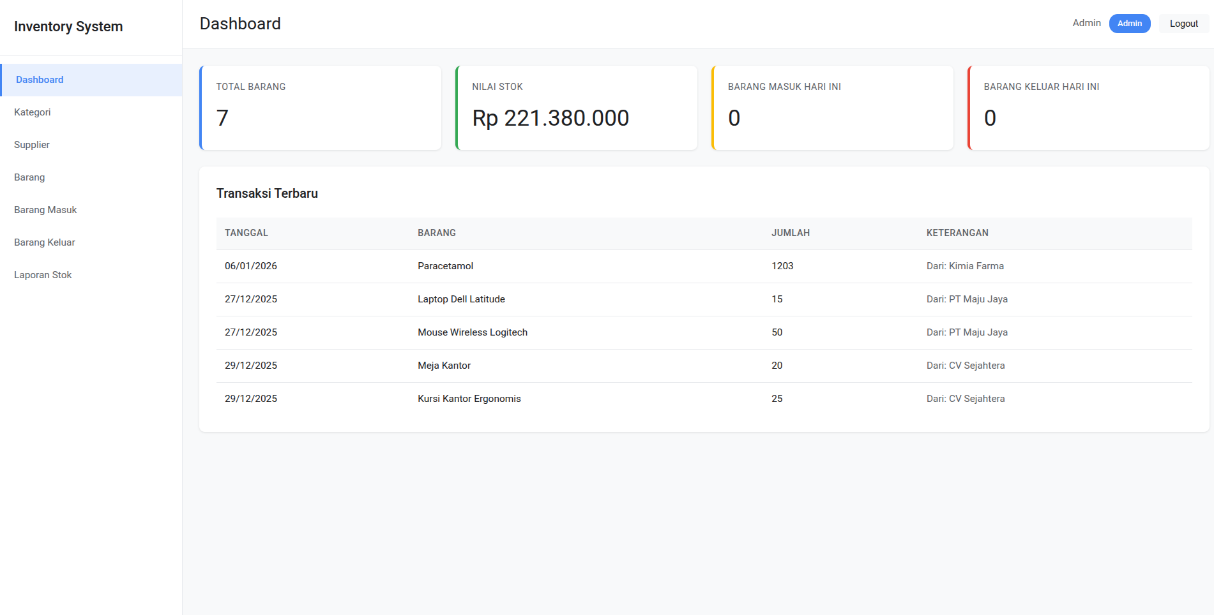The image size is (1214, 615).
Task: Click quantity 50 in Mouse row
Action: 777,332
